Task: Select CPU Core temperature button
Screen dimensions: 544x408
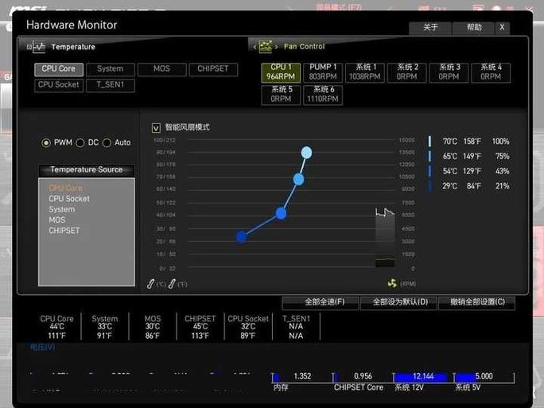Action: point(59,69)
